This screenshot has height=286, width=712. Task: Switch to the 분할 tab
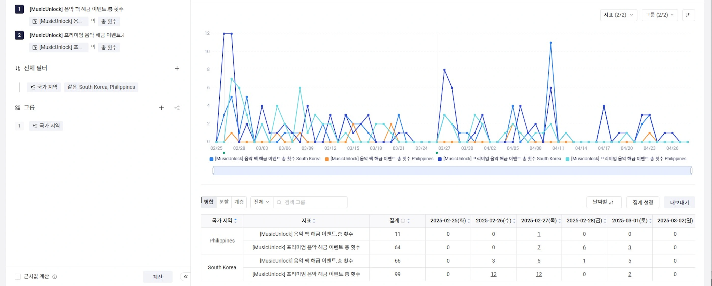[x=224, y=202]
